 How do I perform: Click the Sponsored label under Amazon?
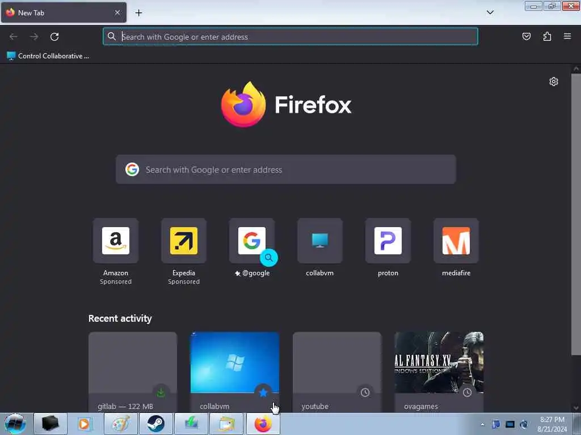click(x=116, y=282)
